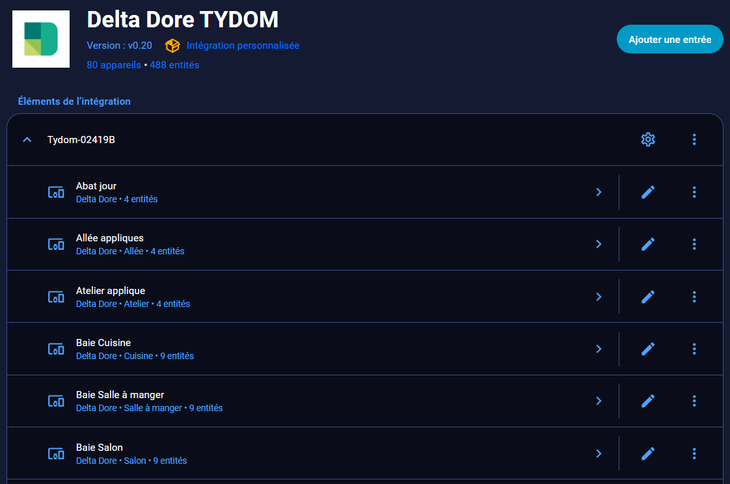
Task: Open the Baie Cuisine chevron
Action: coord(599,349)
